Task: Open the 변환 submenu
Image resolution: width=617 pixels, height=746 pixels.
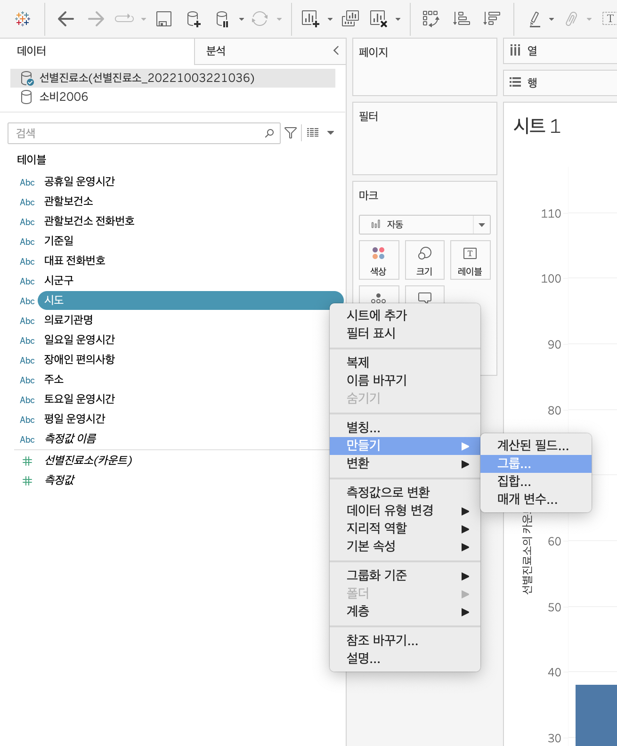Action: [405, 463]
